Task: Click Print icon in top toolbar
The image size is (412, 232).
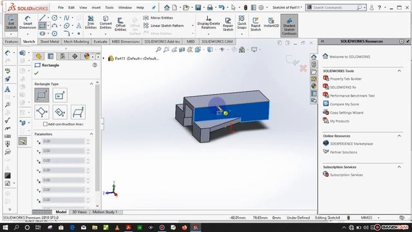Action: (210, 8)
